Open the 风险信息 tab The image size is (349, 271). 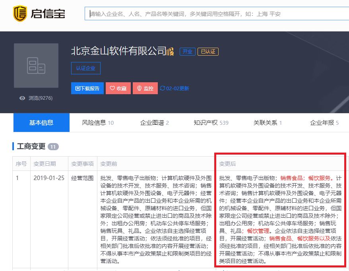pos(98,123)
